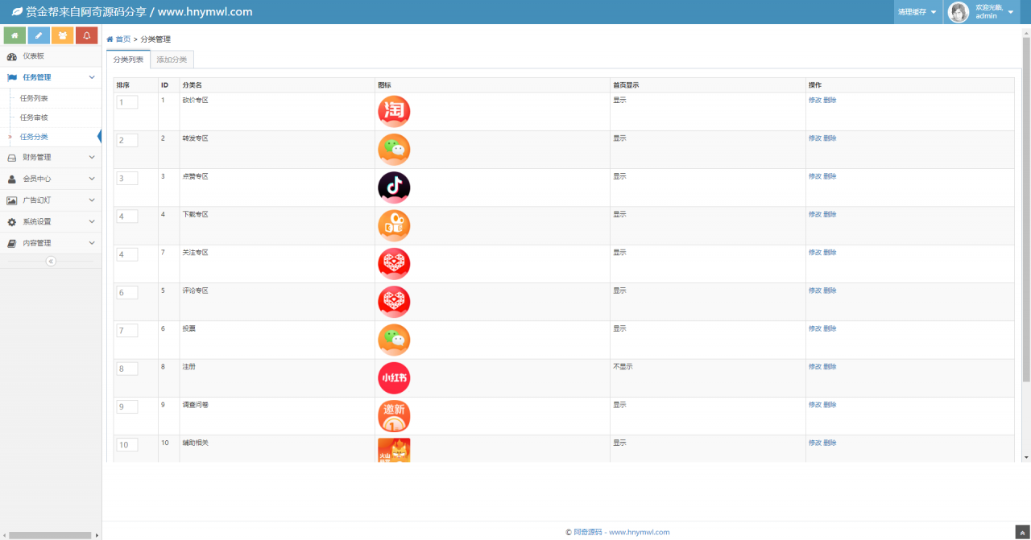Expand the 财务管理 sidebar menu

51,158
